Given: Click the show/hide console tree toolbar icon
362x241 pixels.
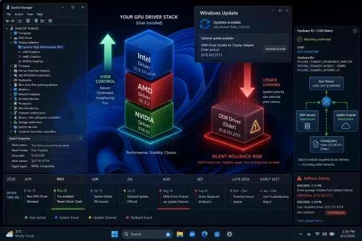Looking at the screenshot, I should tap(20, 21).
